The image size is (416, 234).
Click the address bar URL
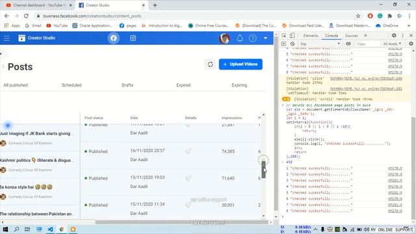click(x=92, y=16)
